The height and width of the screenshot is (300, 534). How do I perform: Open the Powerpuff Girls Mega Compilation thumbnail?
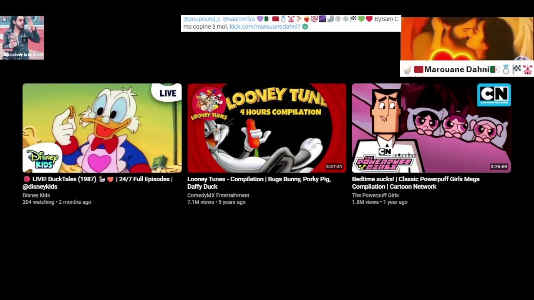coord(431,128)
